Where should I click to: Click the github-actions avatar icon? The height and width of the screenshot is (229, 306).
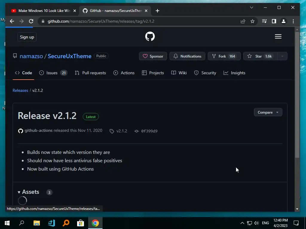[x=21, y=131]
